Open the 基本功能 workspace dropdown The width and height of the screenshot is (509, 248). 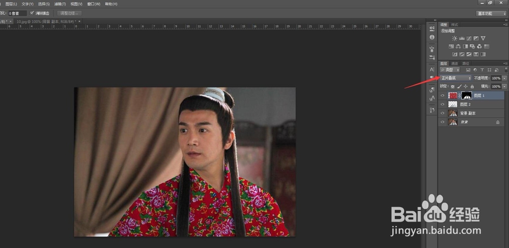(x=491, y=13)
